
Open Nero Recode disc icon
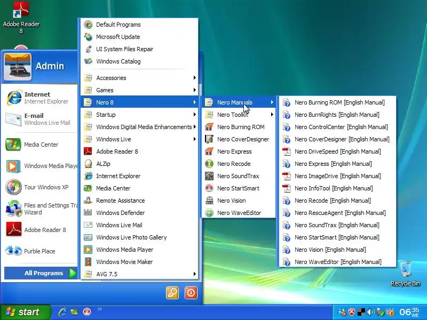click(209, 164)
